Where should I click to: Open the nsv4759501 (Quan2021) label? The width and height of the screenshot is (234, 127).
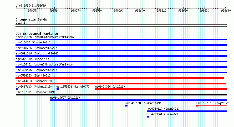(163, 114)
